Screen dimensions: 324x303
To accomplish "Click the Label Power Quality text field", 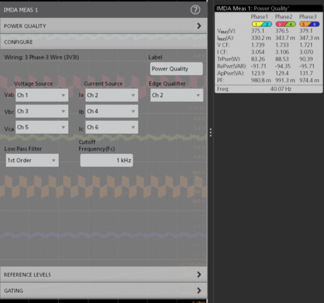I will (x=176, y=69).
